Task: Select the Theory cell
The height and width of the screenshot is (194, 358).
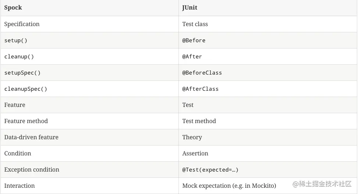Action: 192,137
